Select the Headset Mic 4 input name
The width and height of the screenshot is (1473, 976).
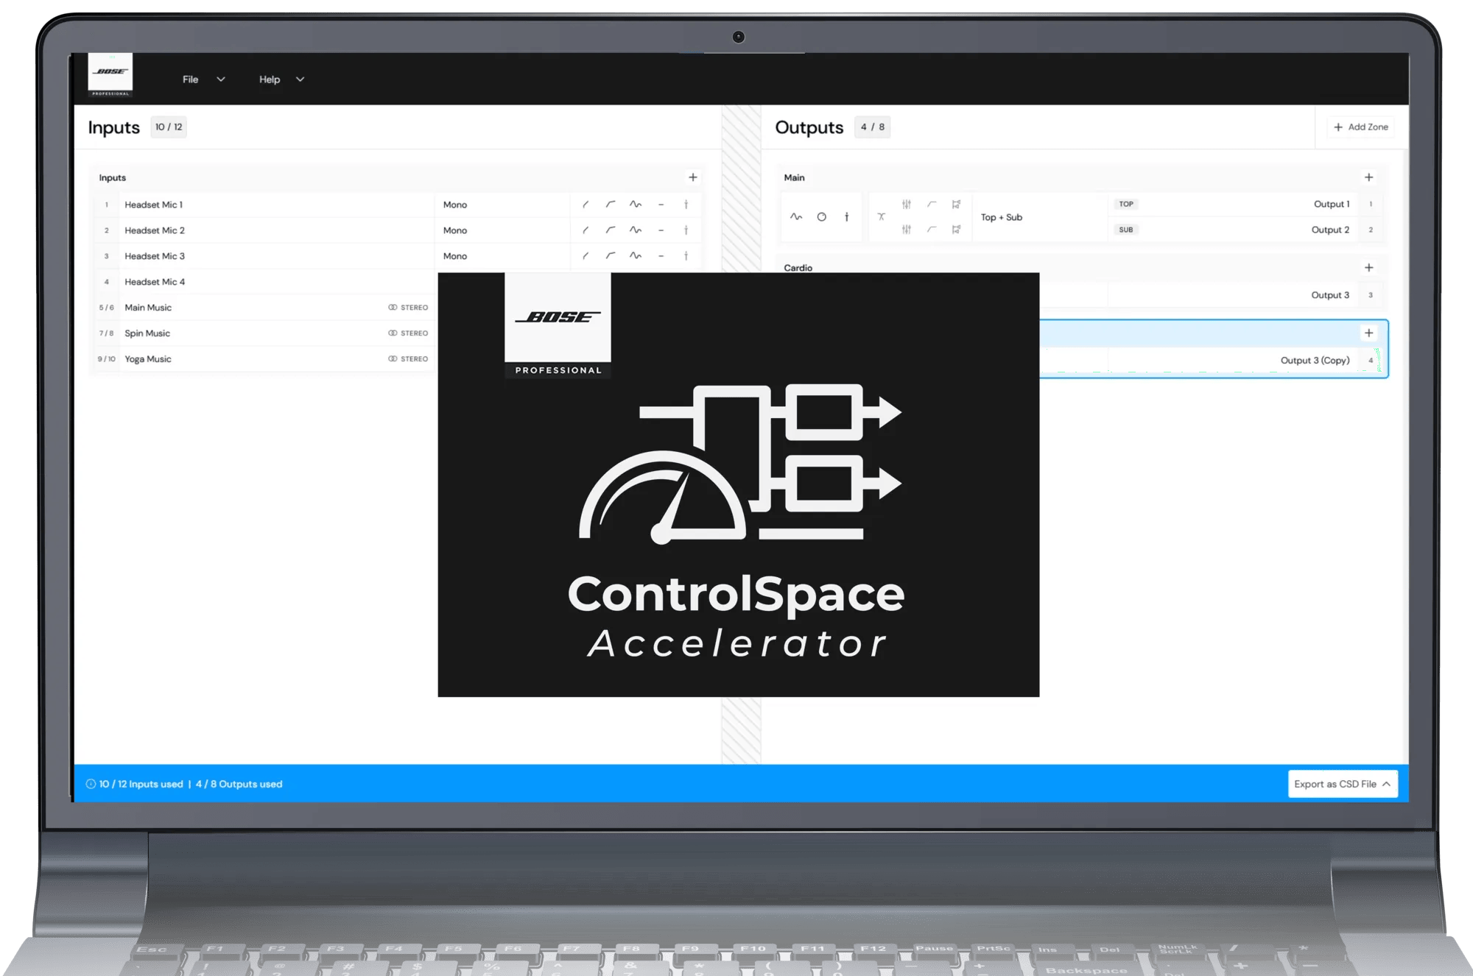(155, 282)
